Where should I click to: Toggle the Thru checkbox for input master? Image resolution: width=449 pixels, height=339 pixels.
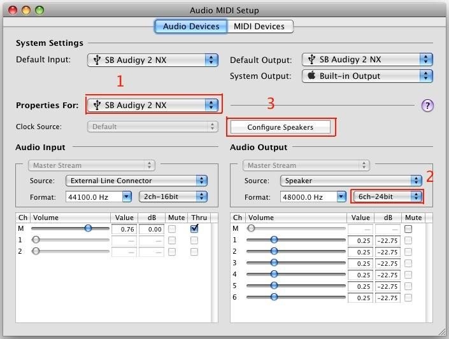(x=194, y=228)
